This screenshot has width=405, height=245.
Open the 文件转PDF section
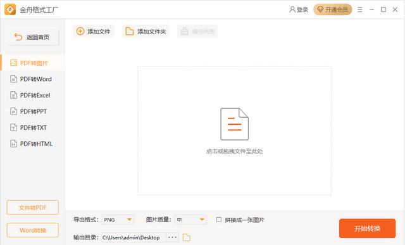coord(33,208)
